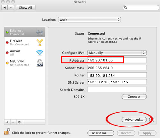160x138 pixels.
Task: Click the AirPort Wi-Fi signal icon
Action: (x=40, y=53)
